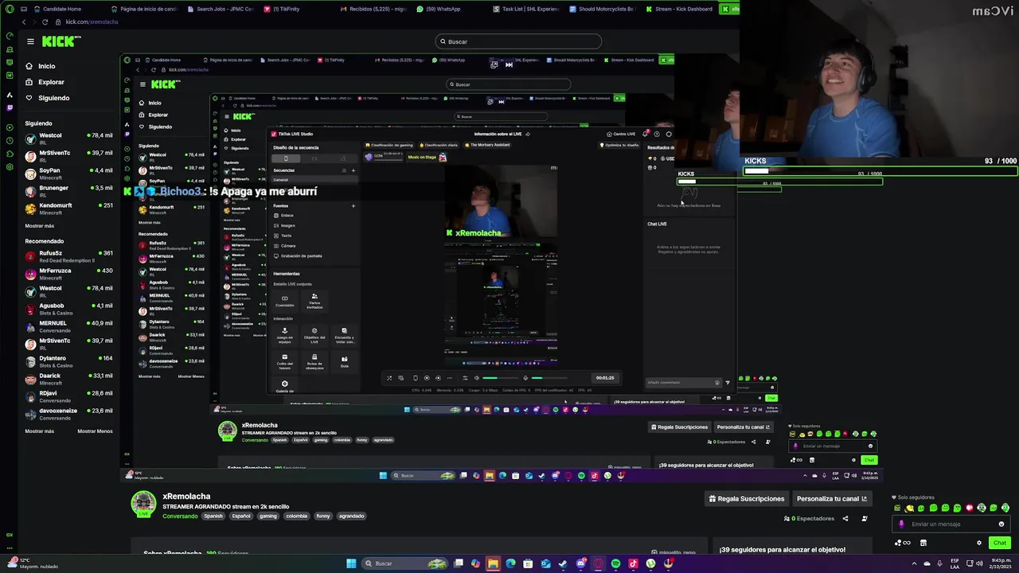Click the funny tag under the outermost stream title
This screenshot has width=1019, height=573.
point(323,516)
